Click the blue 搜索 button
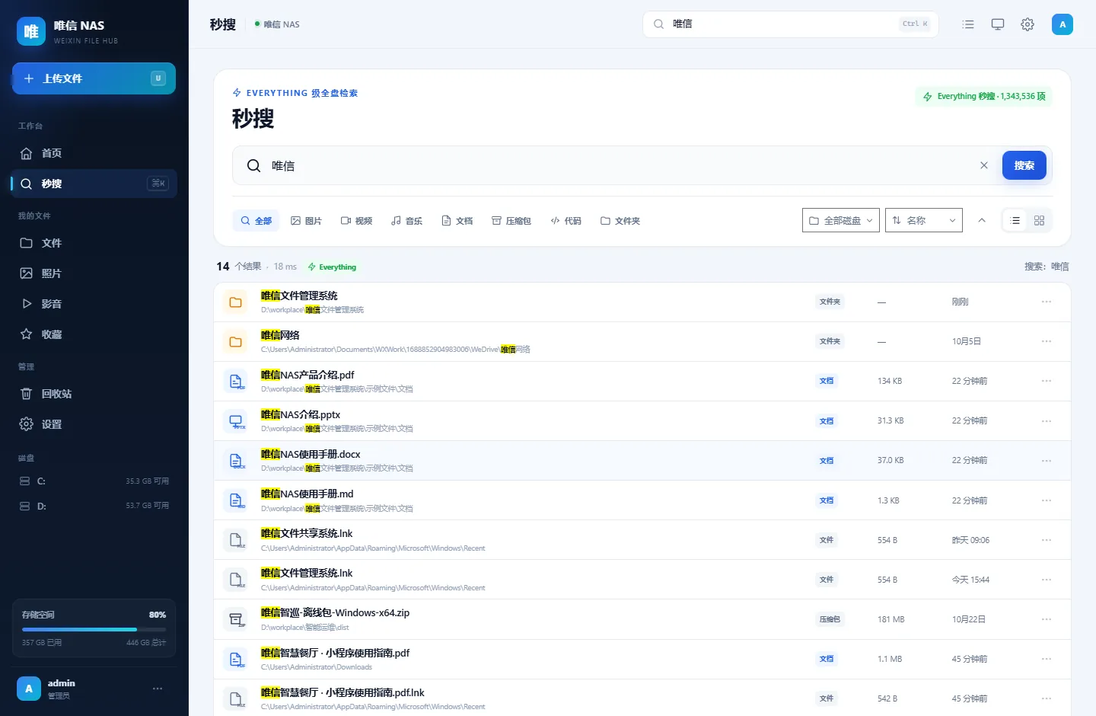The width and height of the screenshot is (1096, 716). coord(1024,165)
